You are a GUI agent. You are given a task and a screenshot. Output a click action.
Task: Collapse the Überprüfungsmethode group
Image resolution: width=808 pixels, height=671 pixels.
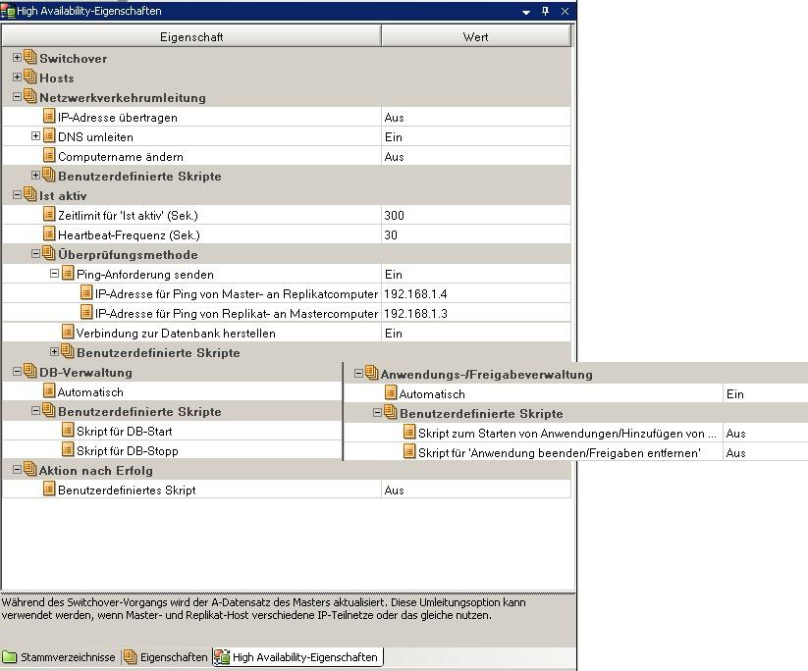pos(35,254)
